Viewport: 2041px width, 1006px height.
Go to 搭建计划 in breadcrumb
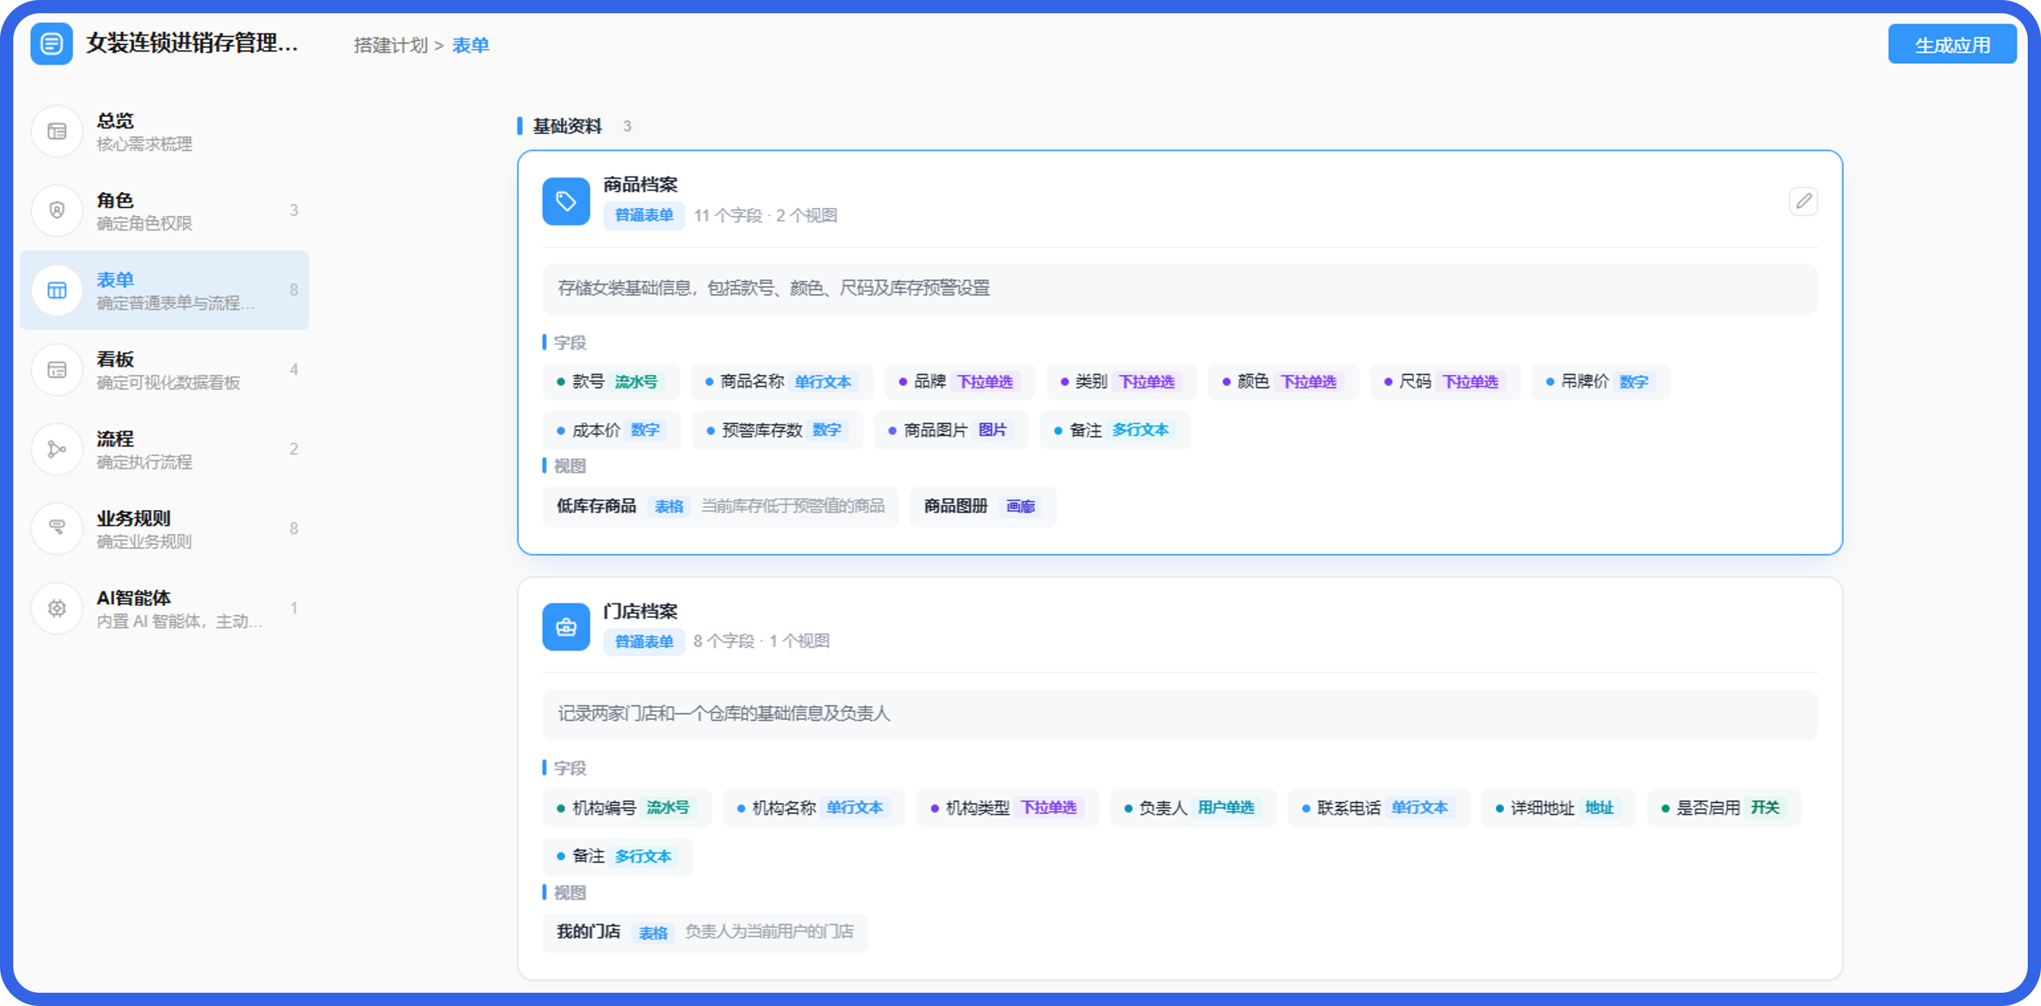pos(391,45)
